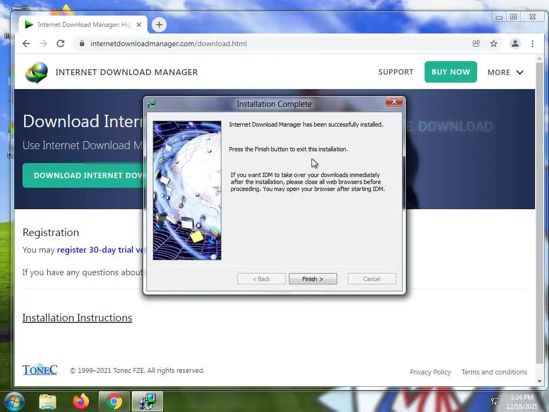Click the scrollbar down arrow
549x412 pixels.
(539, 381)
